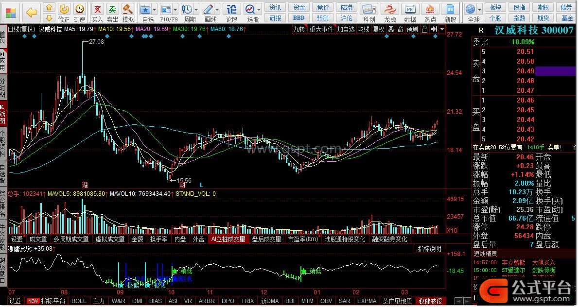Click the yellow up arrow icon

pyautogui.click(x=49, y=7)
